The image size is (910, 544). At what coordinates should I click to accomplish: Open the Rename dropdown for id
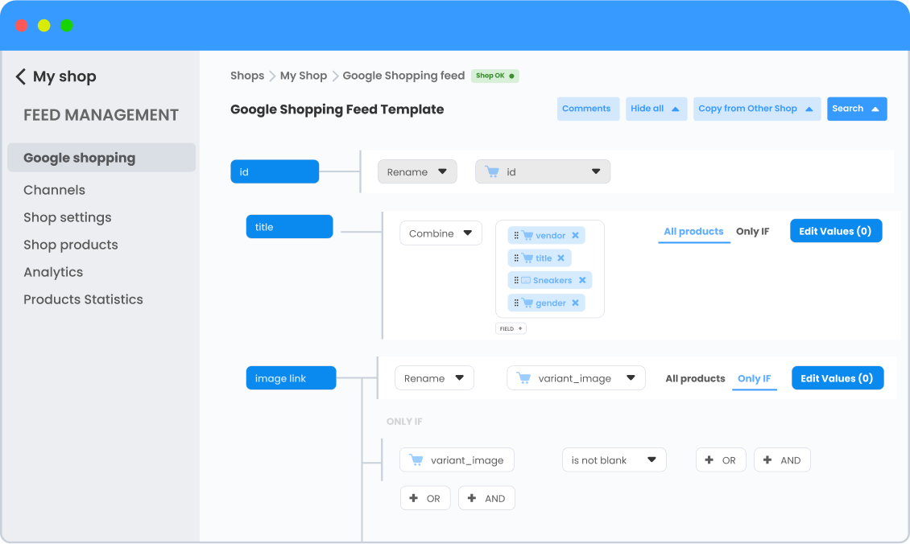coord(417,172)
